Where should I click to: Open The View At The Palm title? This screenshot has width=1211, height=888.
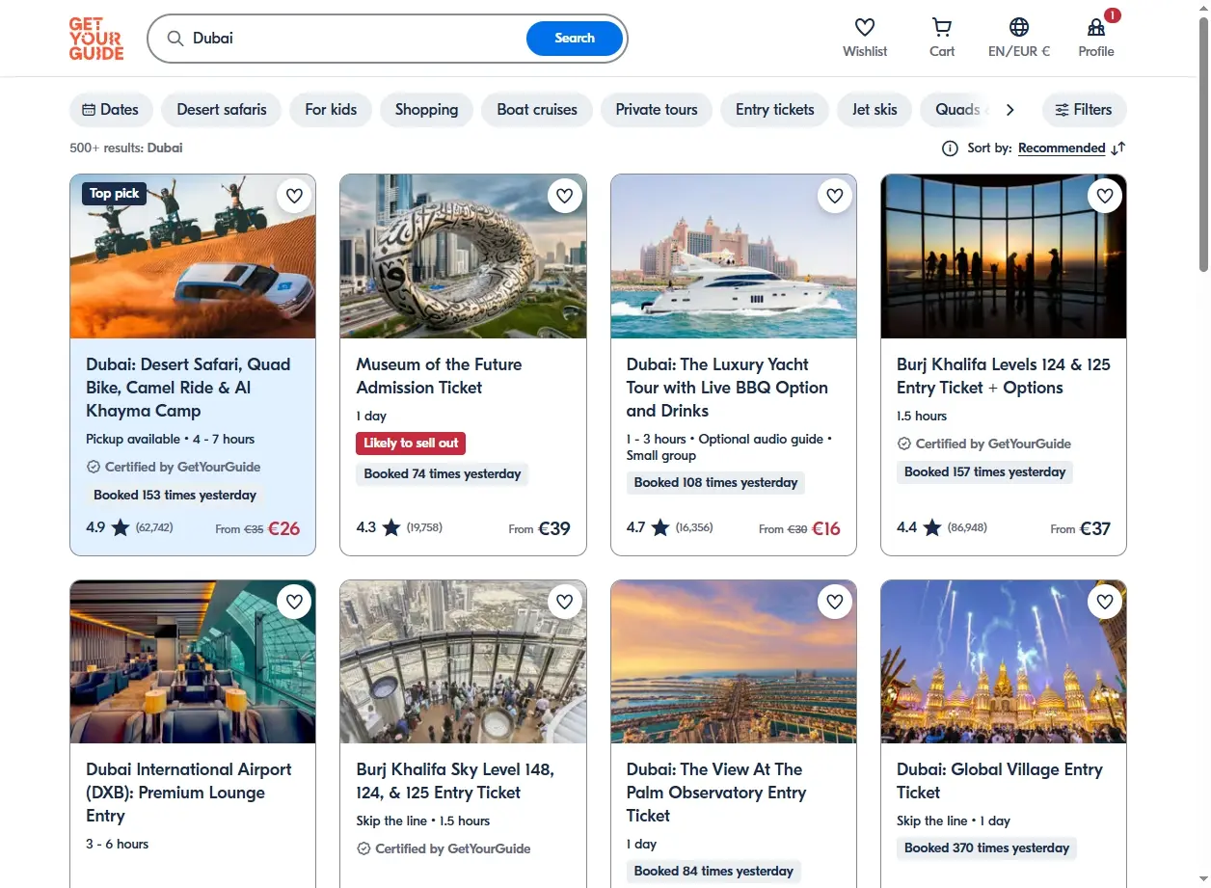coord(716,793)
